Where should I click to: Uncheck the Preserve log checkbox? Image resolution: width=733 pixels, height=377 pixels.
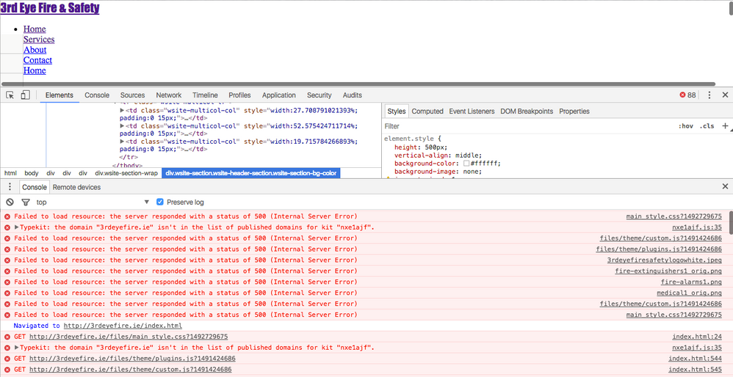pyautogui.click(x=160, y=202)
